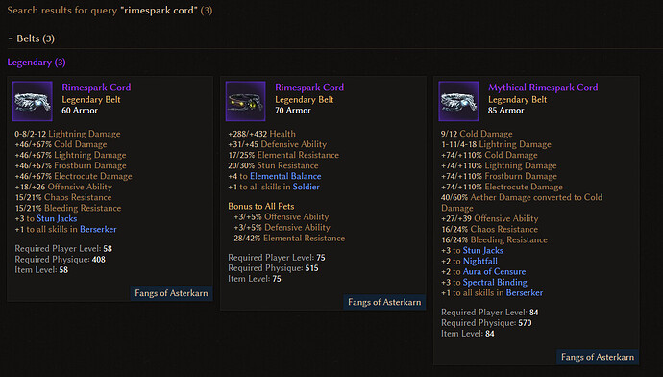This screenshot has height=377, width=663.
Task: Open the 60 Armor Rimespark Cord title link
Action: pyautogui.click(x=96, y=88)
